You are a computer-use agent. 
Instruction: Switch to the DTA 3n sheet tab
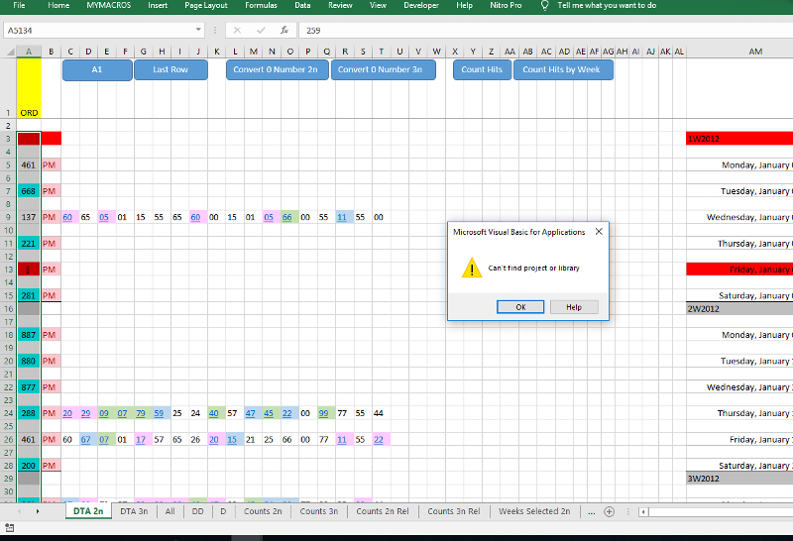(x=134, y=511)
